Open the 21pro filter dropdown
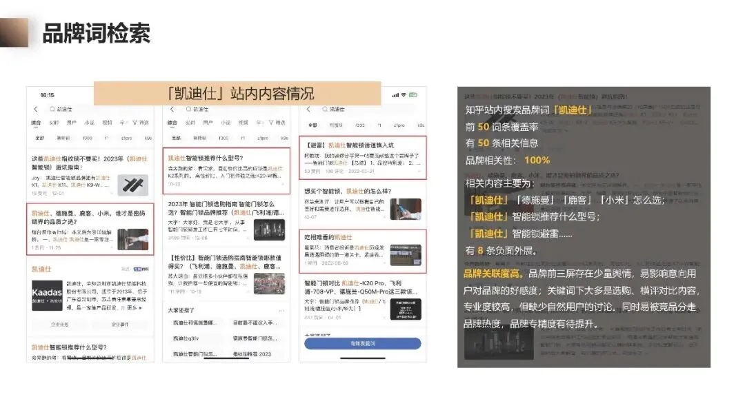This screenshot has width=745, height=419. (126, 136)
